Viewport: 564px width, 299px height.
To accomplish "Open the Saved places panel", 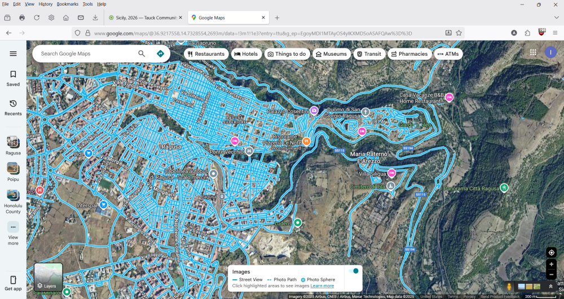I will [13, 79].
